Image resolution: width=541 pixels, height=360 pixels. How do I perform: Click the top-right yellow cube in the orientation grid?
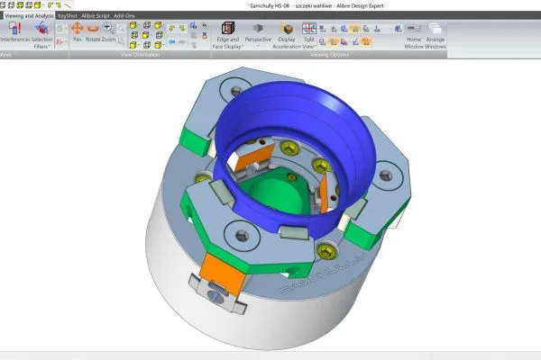tap(158, 25)
